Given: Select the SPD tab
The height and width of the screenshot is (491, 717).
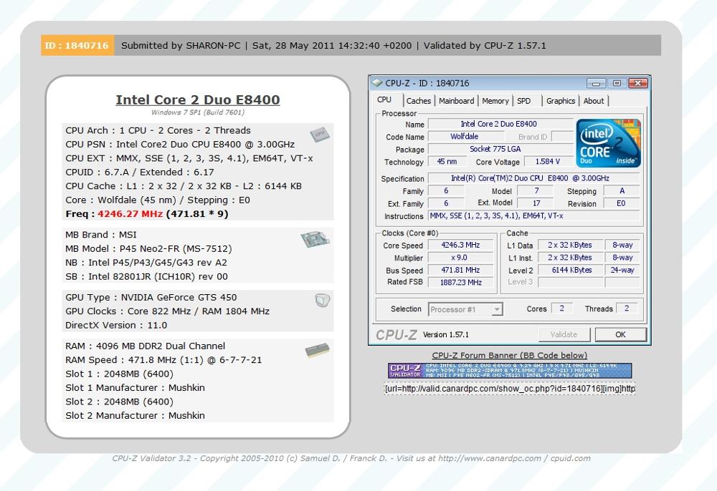Looking at the screenshot, I should (x=524, y=101).
